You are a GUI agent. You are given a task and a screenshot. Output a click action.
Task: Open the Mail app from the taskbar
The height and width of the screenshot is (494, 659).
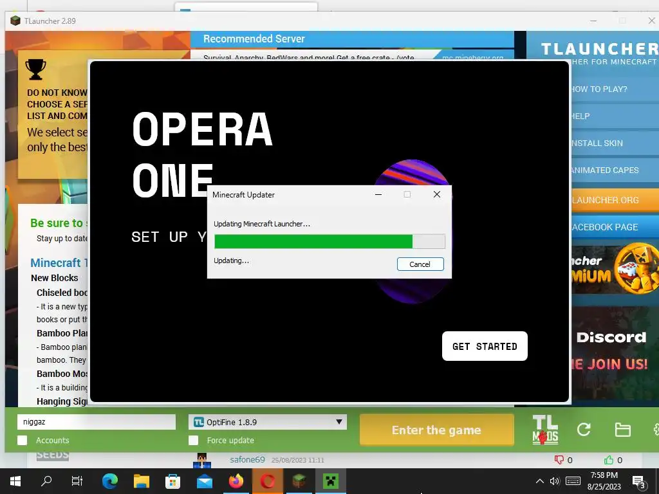coord(205,481)
